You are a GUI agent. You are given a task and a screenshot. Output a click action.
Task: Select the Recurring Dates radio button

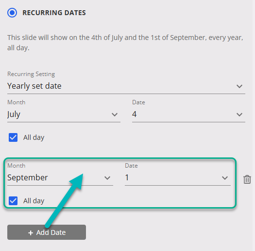click(x=12, y=13)
